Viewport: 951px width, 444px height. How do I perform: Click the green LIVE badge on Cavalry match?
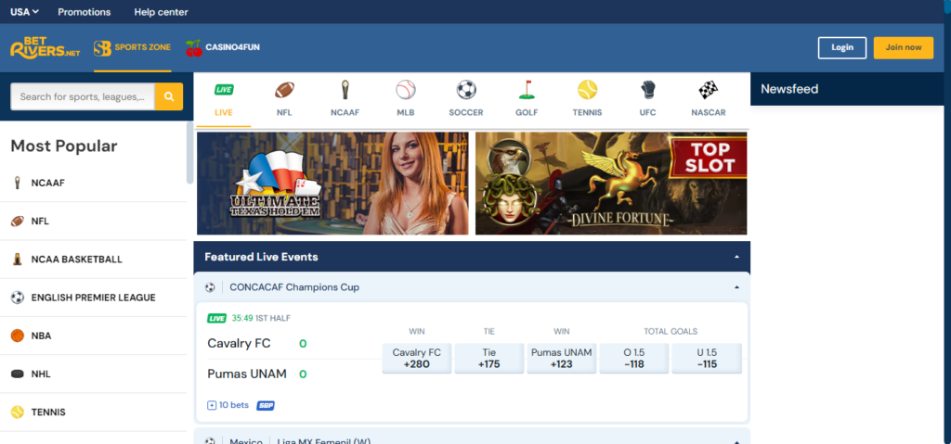point(216,318)
